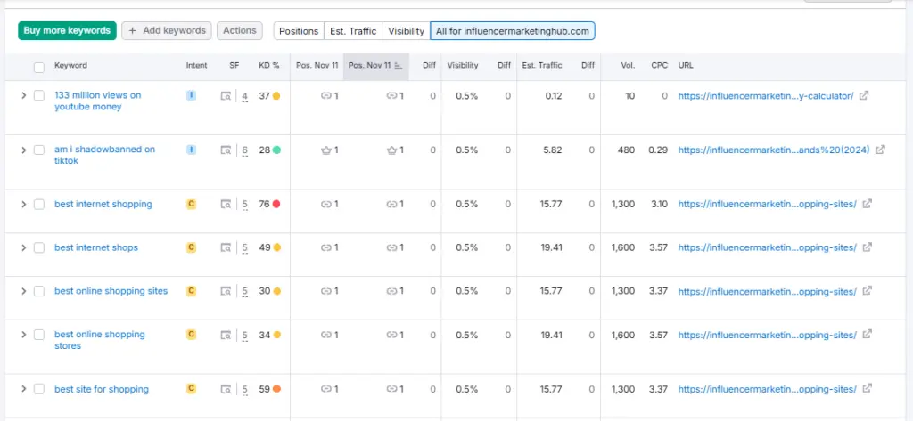Click Informational intent badge for '133 million views'
The height and width of the screenshot is (421, 913).
click(191, 95)
